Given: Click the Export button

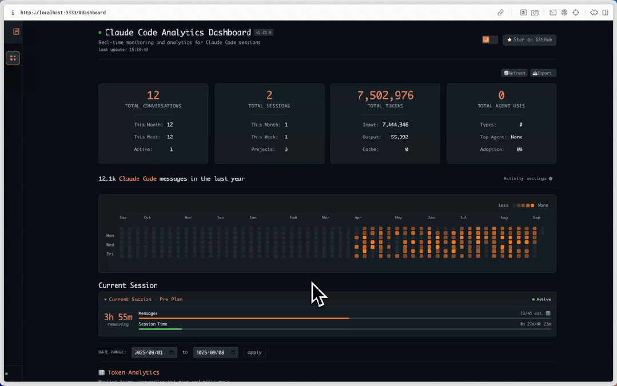Looking at the screenshot, I should 542,73.
